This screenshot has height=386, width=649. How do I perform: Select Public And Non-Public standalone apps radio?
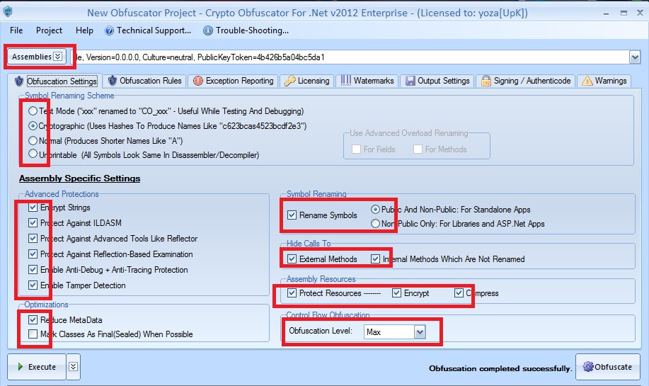coord(375,210)
